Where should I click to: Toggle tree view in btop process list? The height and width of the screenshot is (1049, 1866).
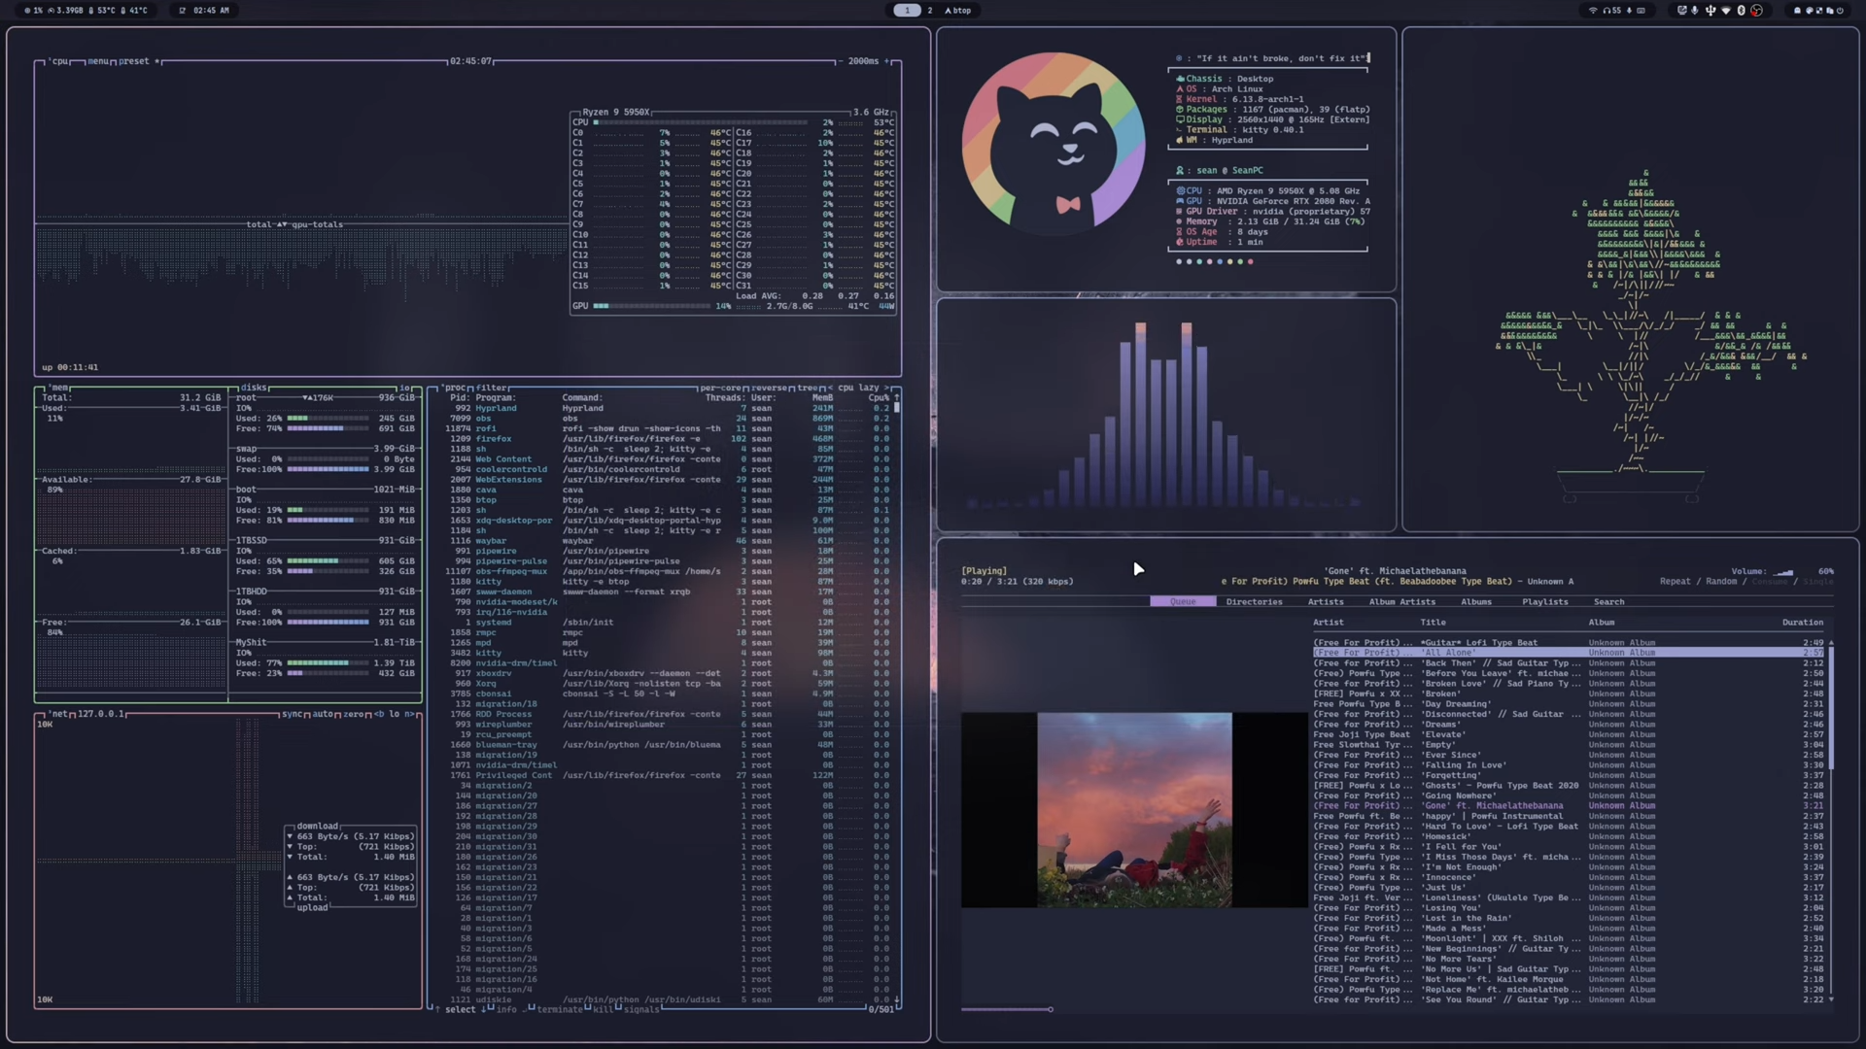click(808, 388)
